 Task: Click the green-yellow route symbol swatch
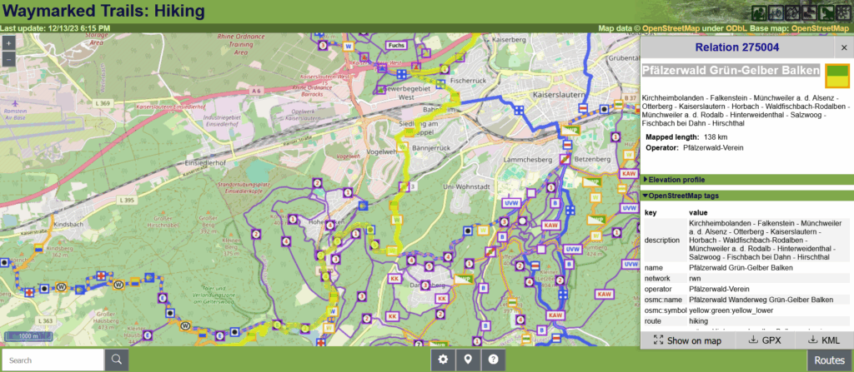(837, 77)
